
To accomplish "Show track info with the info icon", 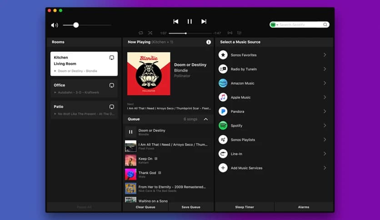I will pos(209,42).
